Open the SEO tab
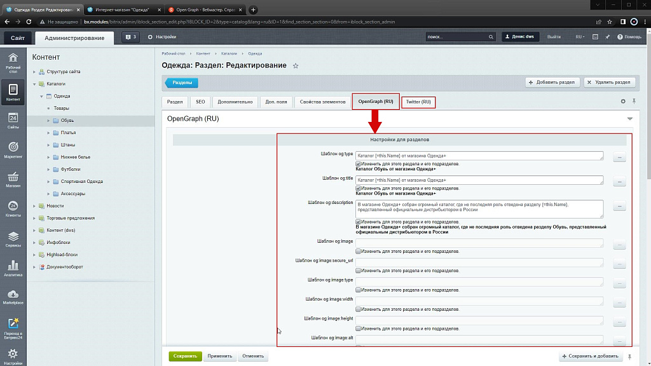The width and height of the screenshot is (651, 366). tap(200, 102)
